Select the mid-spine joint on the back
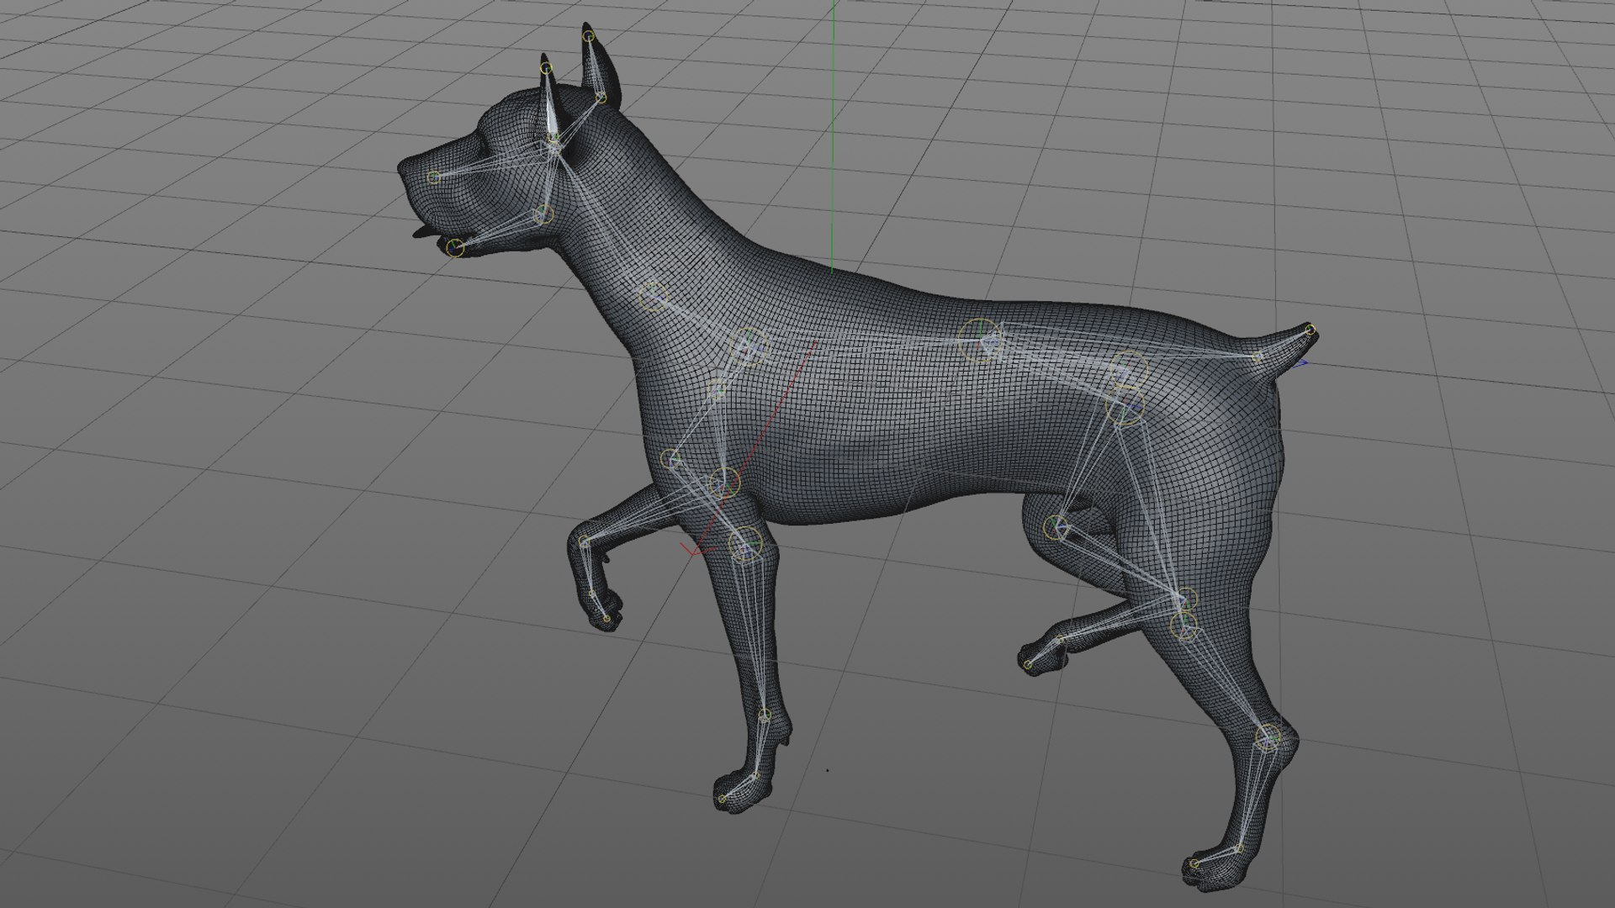 click(x=982, y=341)
